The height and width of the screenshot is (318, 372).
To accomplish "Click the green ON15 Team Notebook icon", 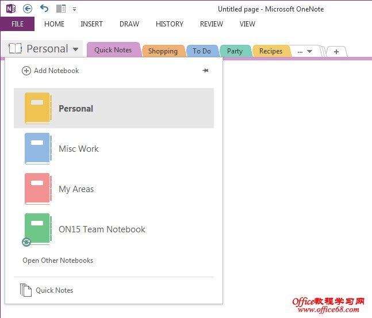I will 38,229.
